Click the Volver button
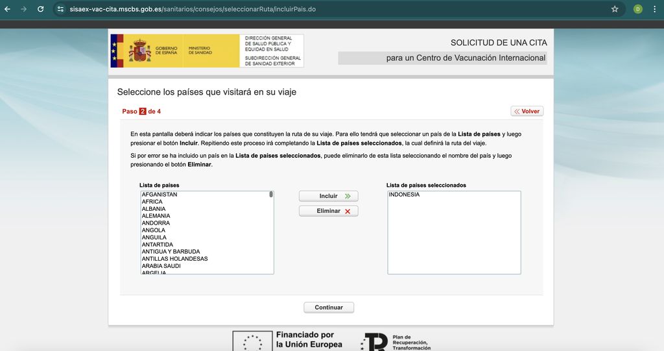This screenshot has width=664, height=351. (527, 111)
